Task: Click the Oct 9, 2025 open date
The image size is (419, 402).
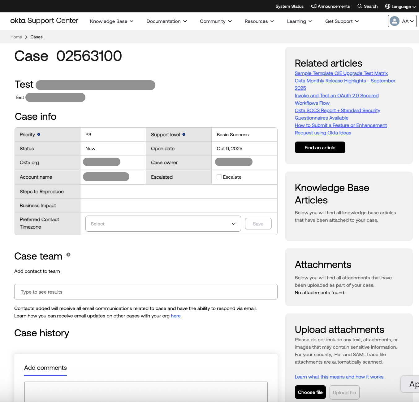Action: coord(230,149)
